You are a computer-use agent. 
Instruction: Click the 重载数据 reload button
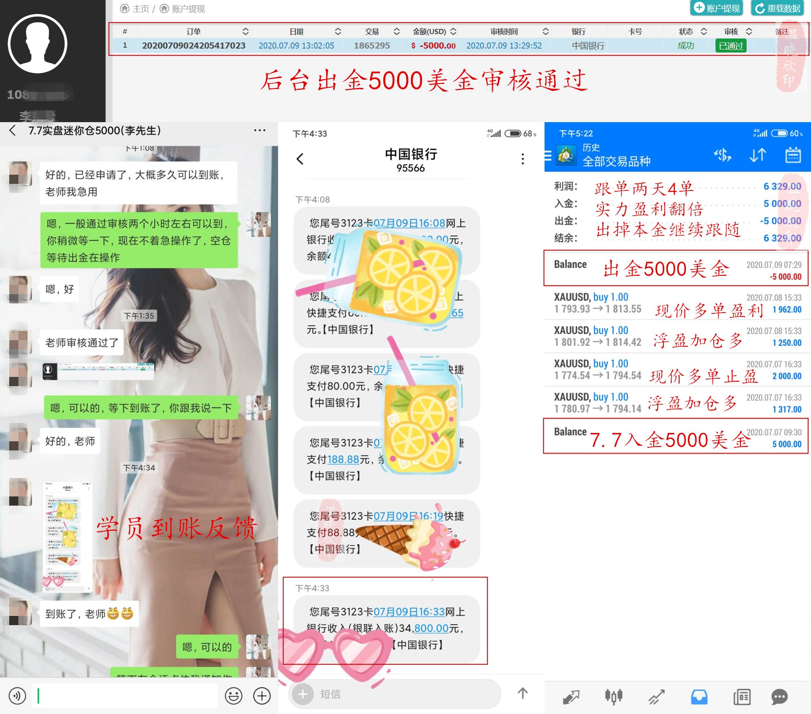(x=777, y=8)
